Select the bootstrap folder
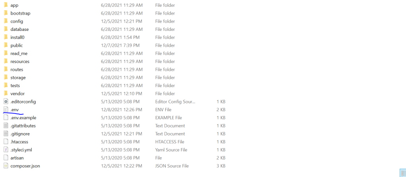The height and width of the screenshot is (177, 406). click(x=21, y=13)
